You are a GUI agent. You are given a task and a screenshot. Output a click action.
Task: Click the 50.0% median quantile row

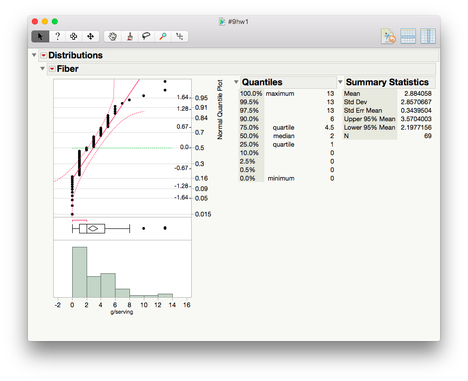coord(287,136)
